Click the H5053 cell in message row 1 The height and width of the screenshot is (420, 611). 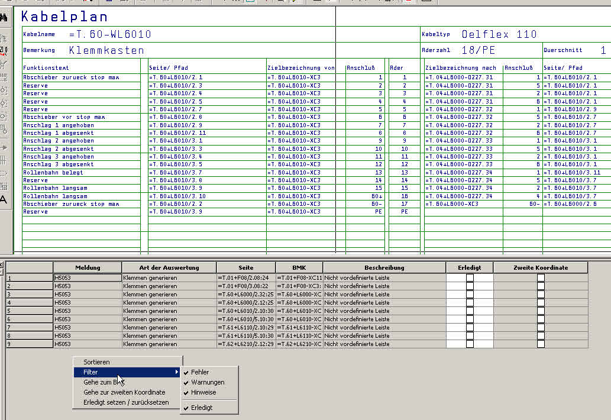coord(88,278)
